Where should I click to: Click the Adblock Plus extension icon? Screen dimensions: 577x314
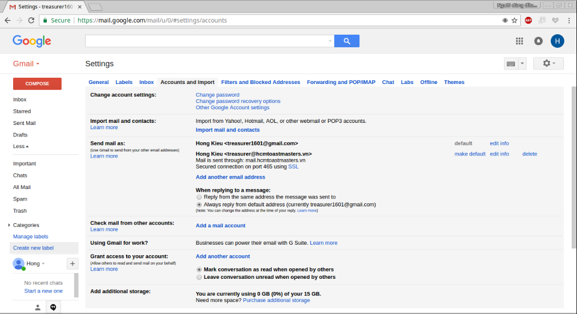click(528, 20)
